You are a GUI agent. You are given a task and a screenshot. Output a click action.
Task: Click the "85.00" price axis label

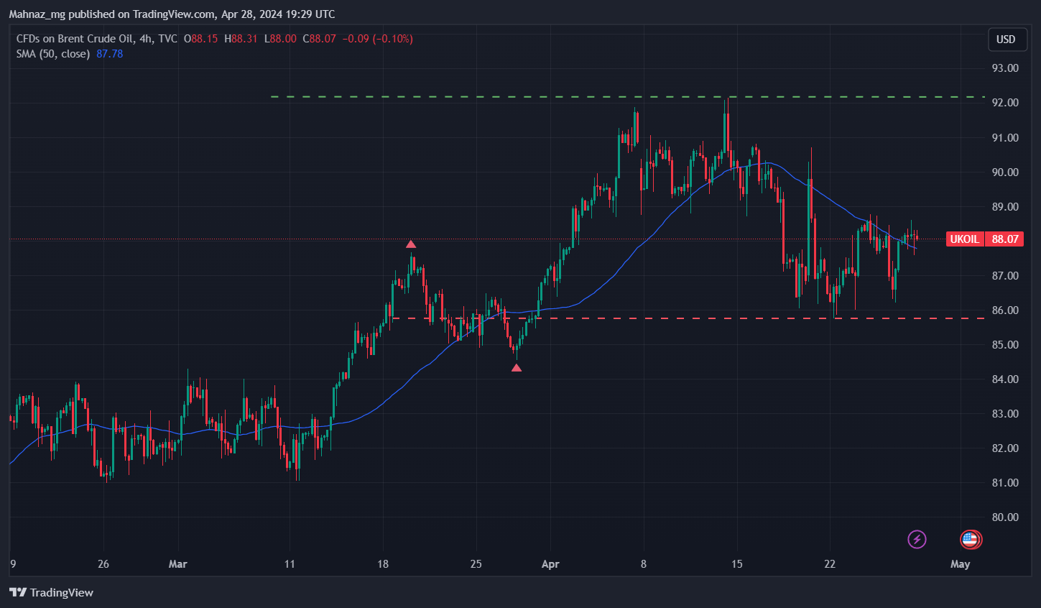click(1005, 345)
